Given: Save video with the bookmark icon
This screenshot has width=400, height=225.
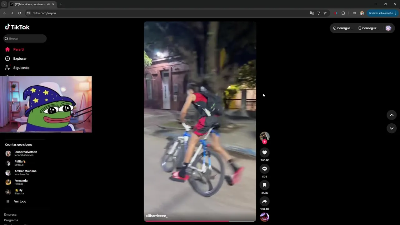Looking at the screenshot, I should [x=264, y=185].
